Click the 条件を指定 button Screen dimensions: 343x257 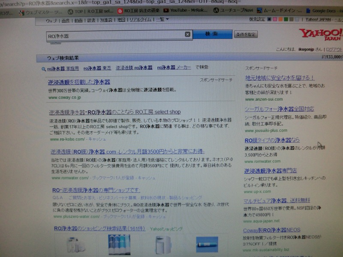pos(246,34)
